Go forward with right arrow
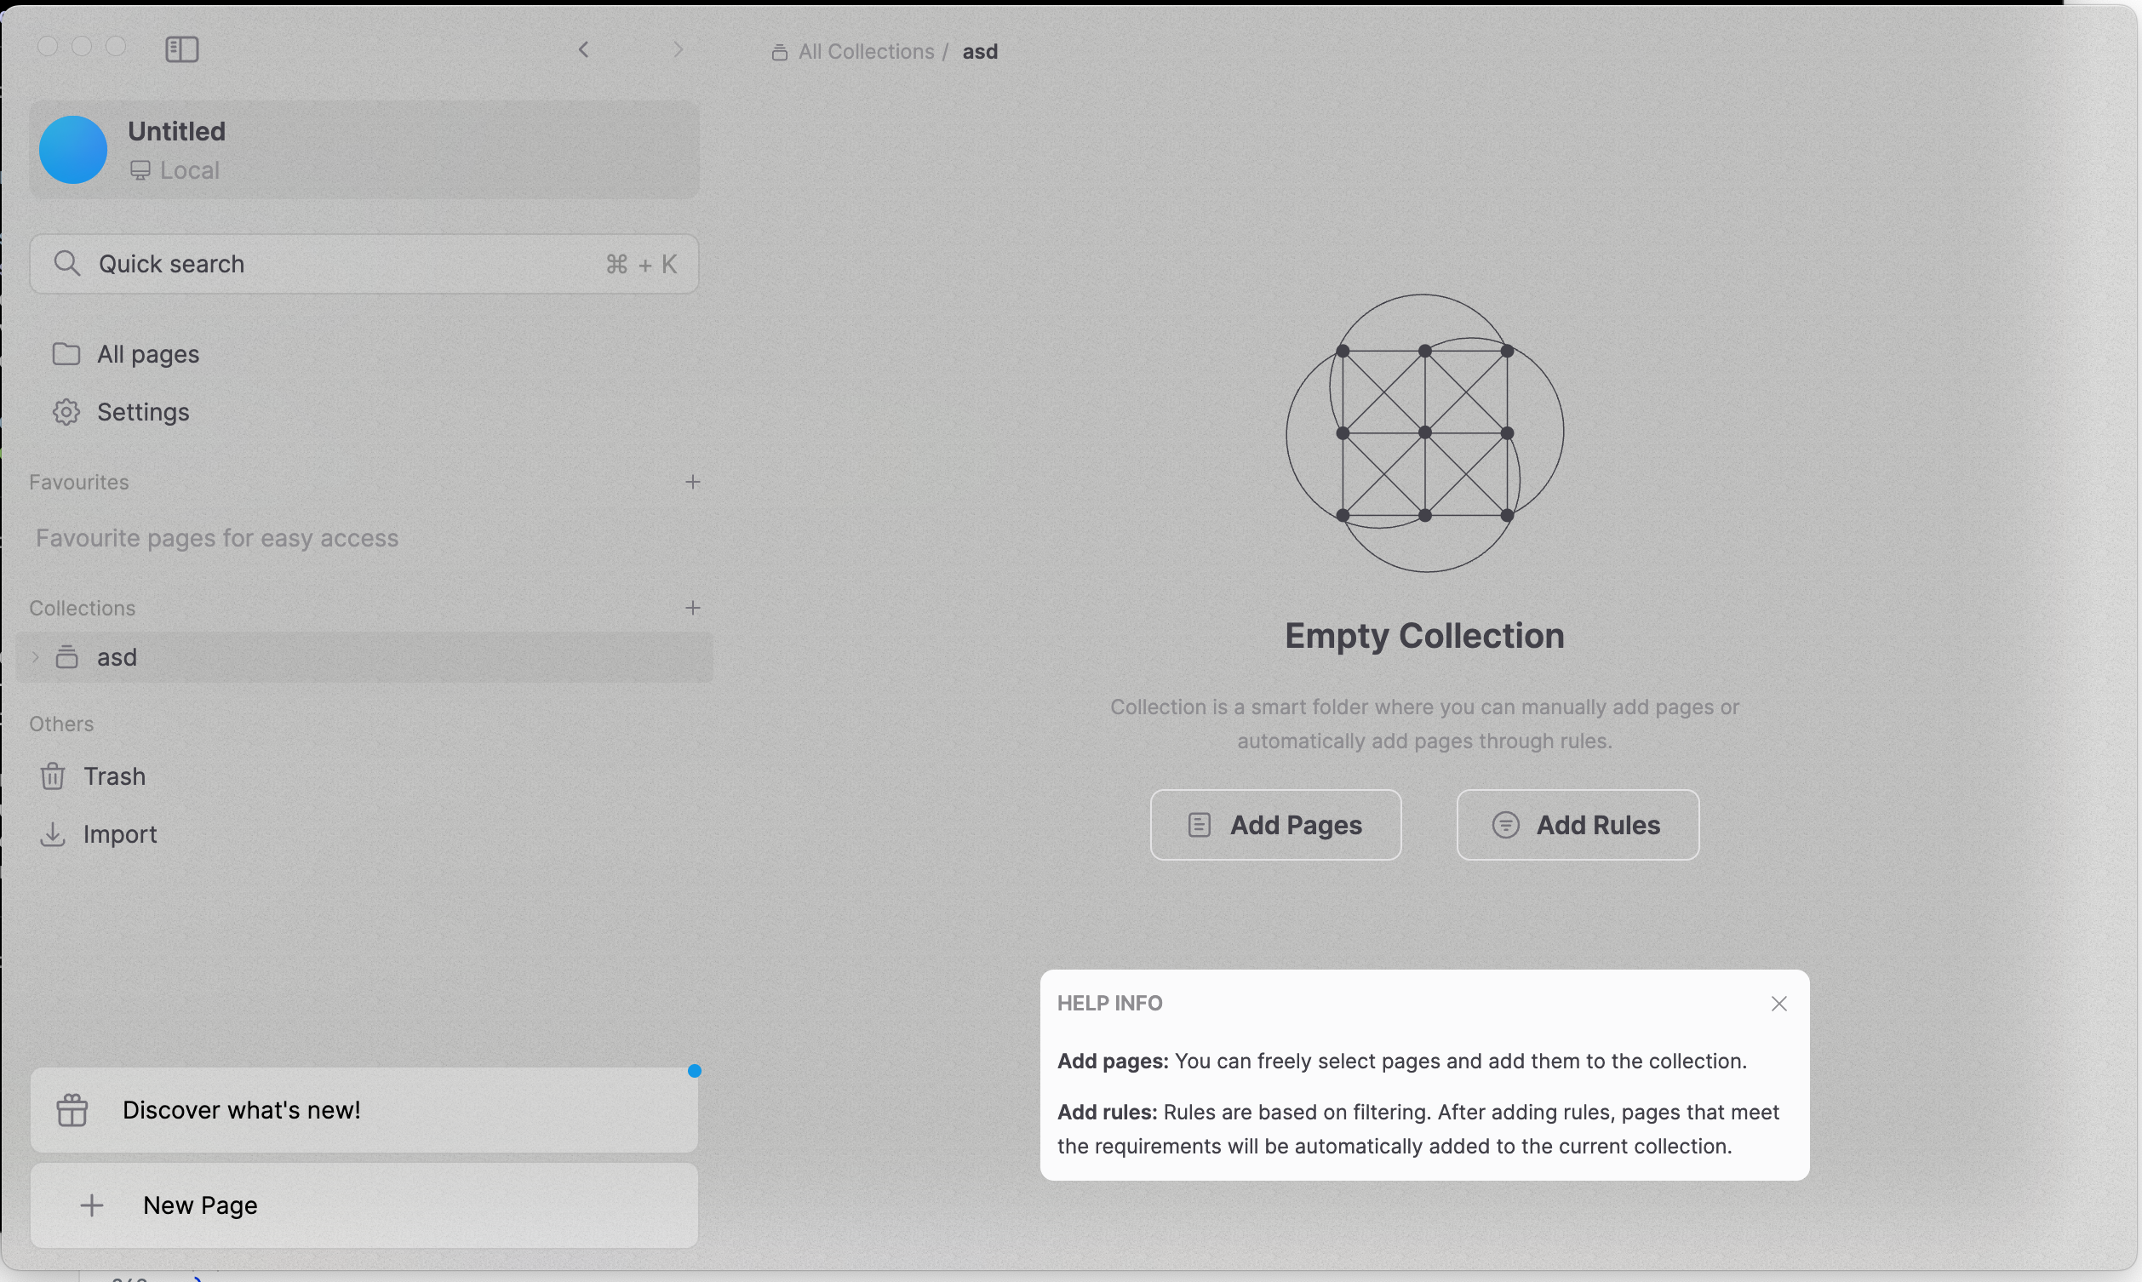2142x1282 pixels. coord(678,49)
